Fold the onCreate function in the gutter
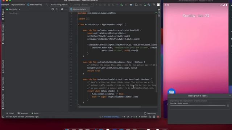Viewport: 232px width, 130px height. (x=77, y=30)
